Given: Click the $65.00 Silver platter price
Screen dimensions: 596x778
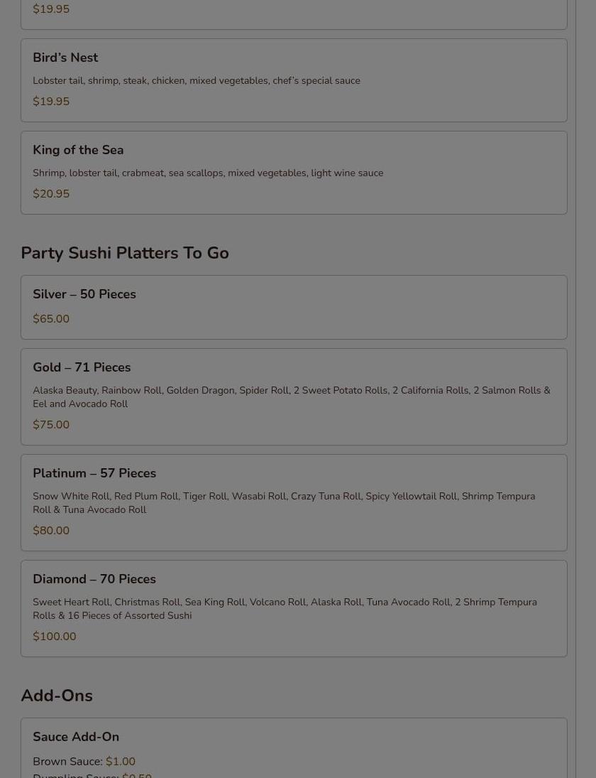Looking at the screenshot, I should [x=51, y=319].
